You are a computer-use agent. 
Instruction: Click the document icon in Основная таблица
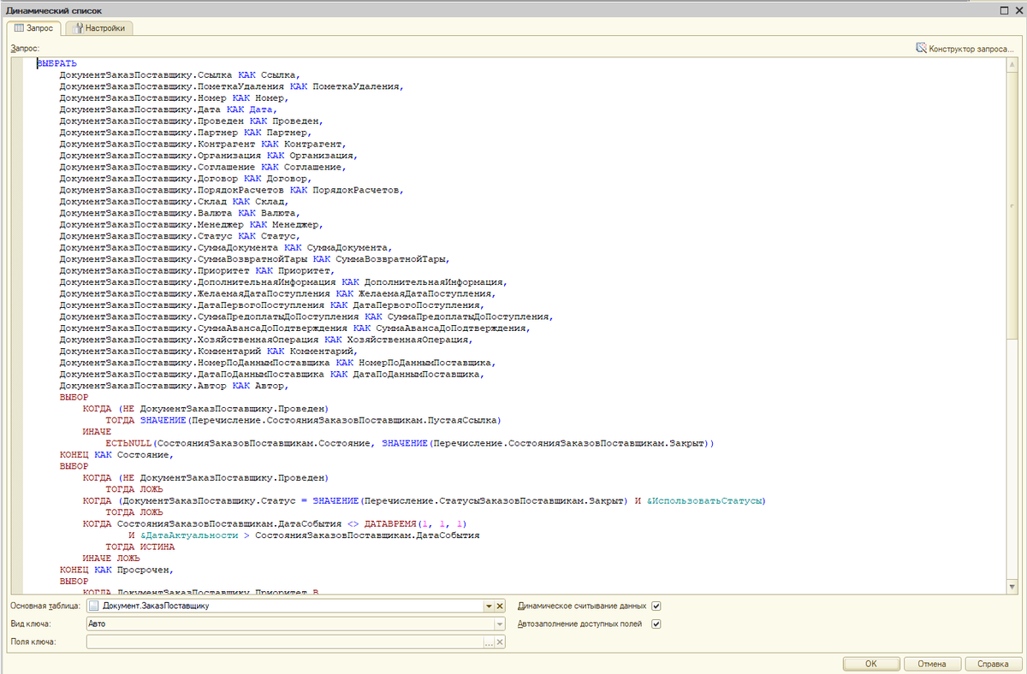(x=93, y=606)
